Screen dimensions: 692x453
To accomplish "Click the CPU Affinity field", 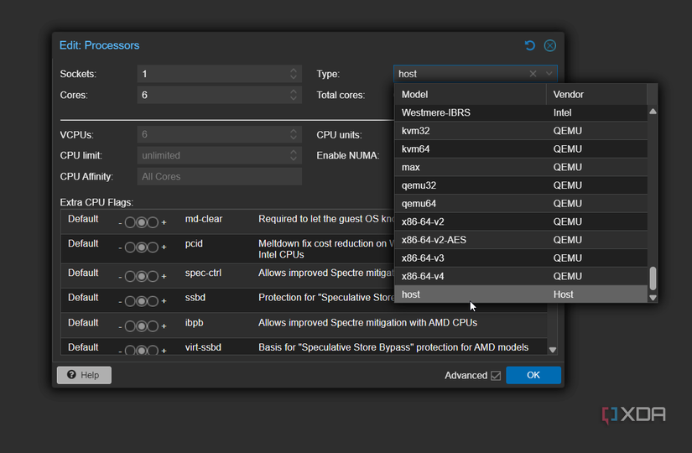I will (219, 177).
